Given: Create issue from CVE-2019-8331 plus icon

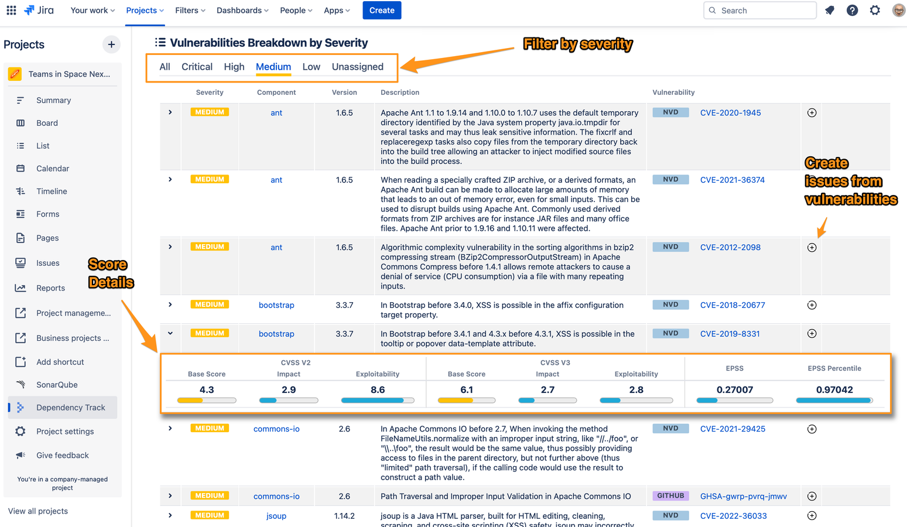Looking at the screenshot, I should (x=812, y=334).
